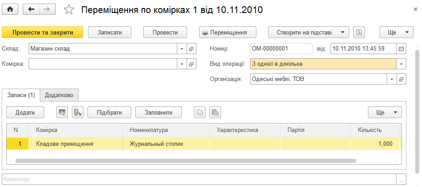Click Характеристика column header
This screenshot has width=422, height=187.
click(245, 130)
